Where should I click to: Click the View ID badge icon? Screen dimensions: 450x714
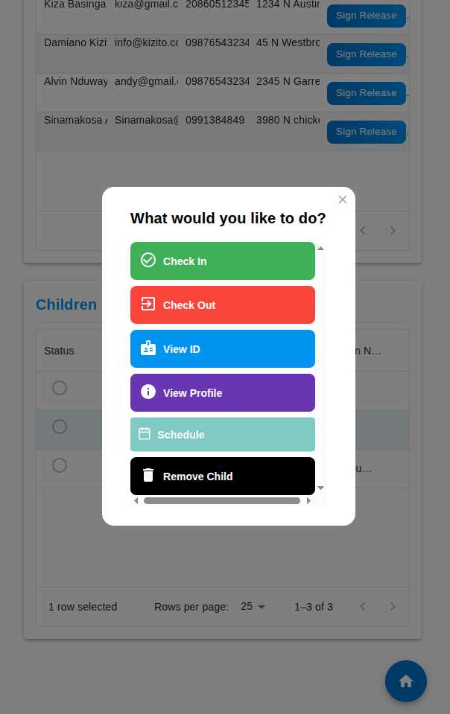(148, 348)
